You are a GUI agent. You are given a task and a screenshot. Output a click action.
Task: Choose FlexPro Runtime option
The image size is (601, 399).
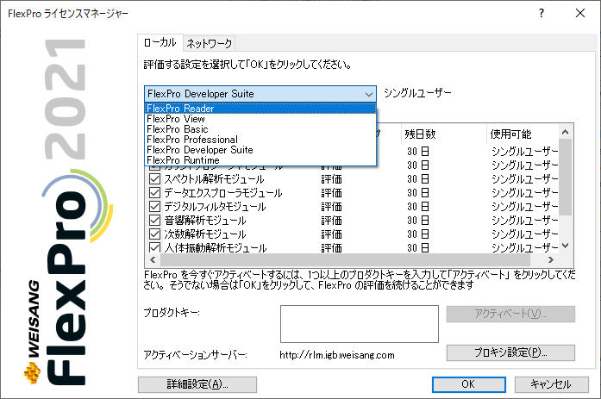260,160
